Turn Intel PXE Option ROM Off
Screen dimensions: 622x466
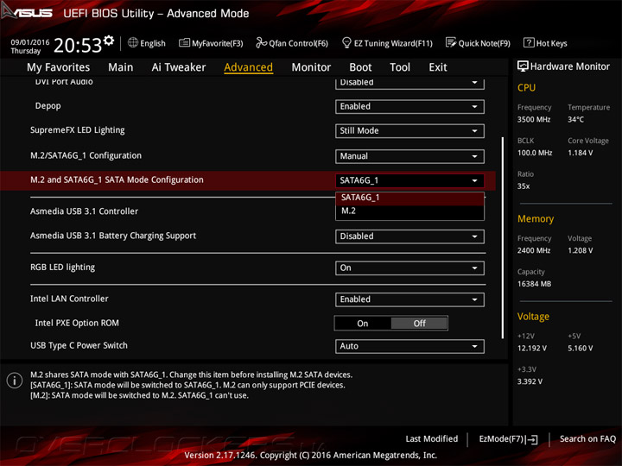point(419,324)
